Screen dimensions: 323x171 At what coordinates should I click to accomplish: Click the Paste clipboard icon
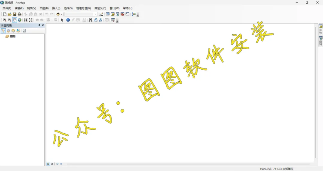coord(36,14)
